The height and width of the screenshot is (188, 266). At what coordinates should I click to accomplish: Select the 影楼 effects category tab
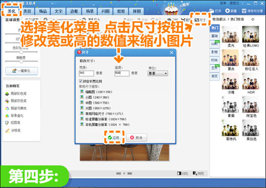pos(215,52)
